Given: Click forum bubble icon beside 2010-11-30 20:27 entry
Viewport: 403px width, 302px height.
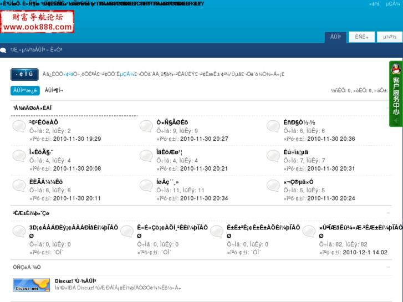Looking at the screenshot, I should [x=146, y=126].
